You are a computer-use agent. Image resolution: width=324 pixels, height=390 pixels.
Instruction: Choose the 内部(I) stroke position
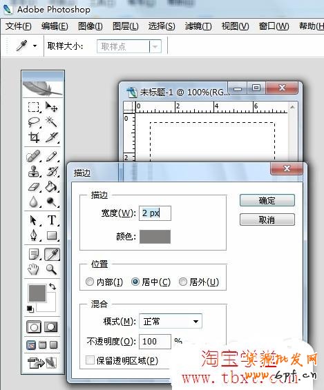click(104, 282)
